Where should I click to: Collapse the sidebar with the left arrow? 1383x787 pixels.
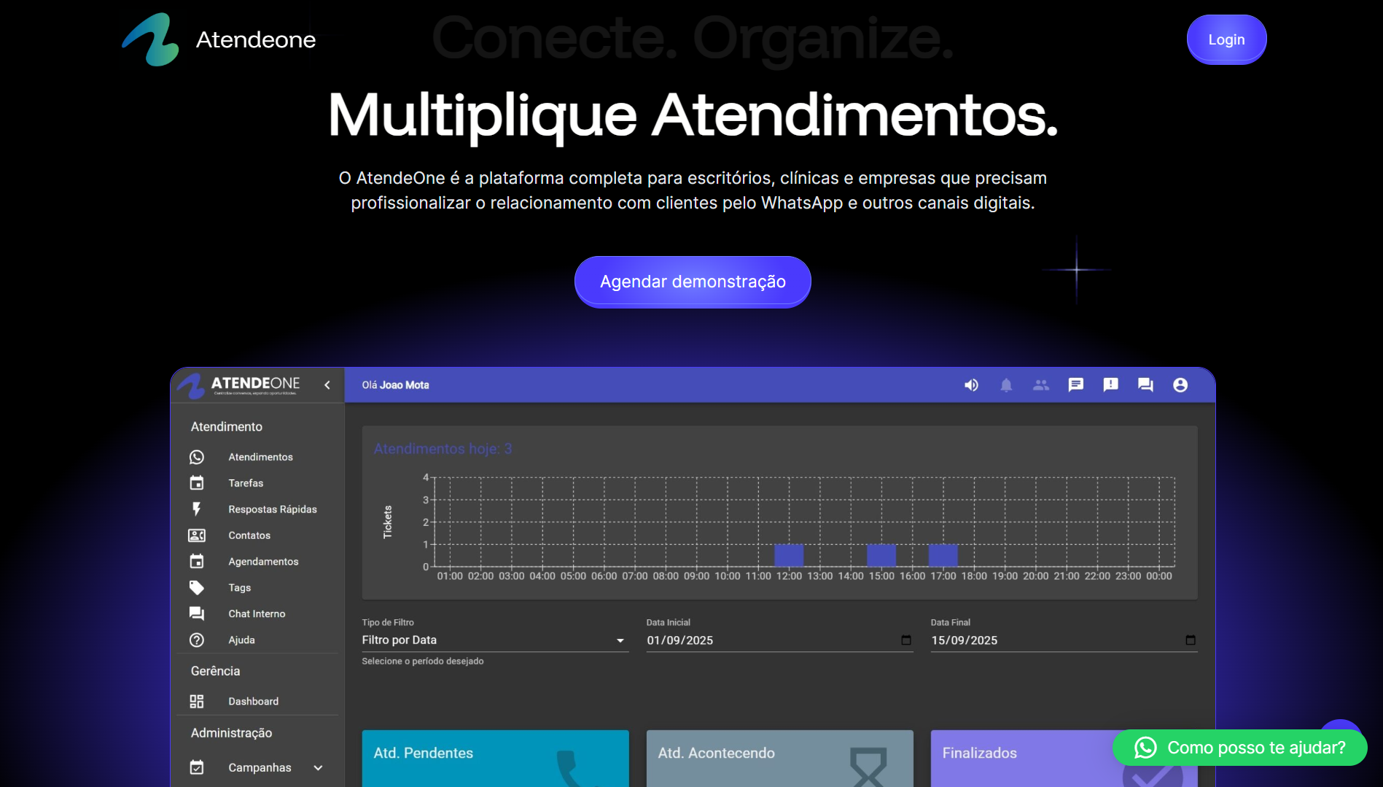(327, 385)
